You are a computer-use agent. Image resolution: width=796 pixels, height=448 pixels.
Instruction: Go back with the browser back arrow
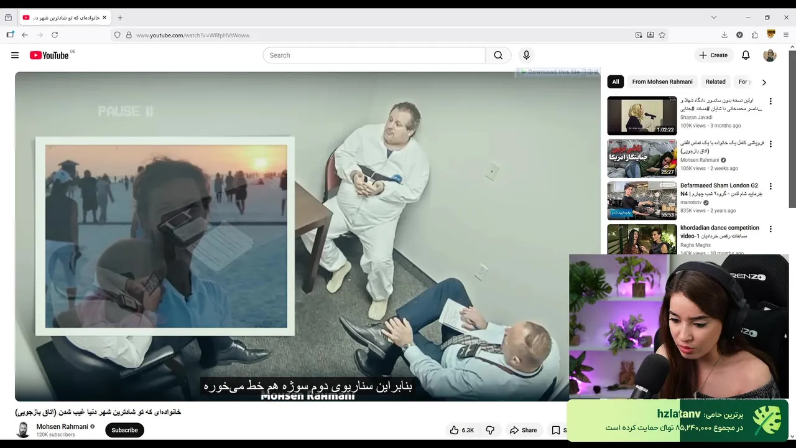[25, 35]
